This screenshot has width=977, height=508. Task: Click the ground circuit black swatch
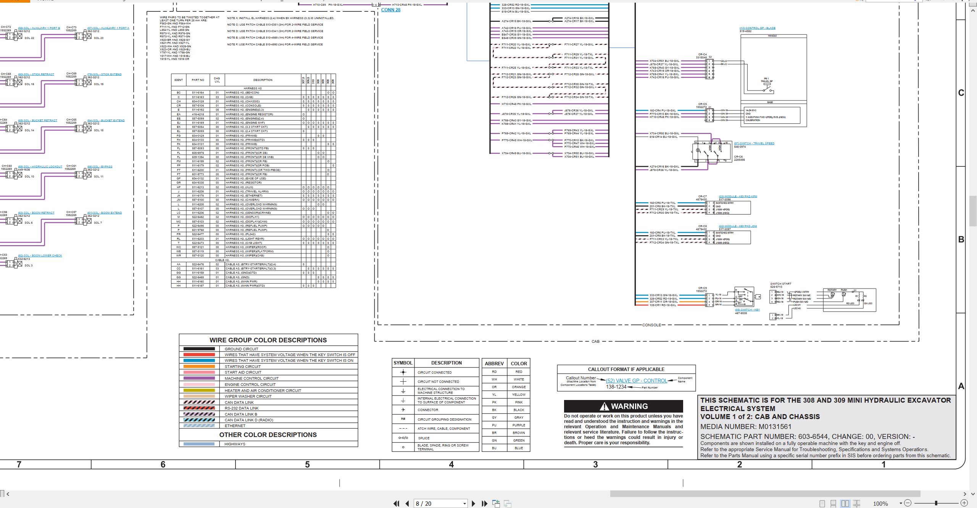pos(199,348)
